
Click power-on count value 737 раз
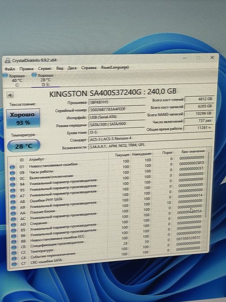pyautogui.click(x=198, y=121)
